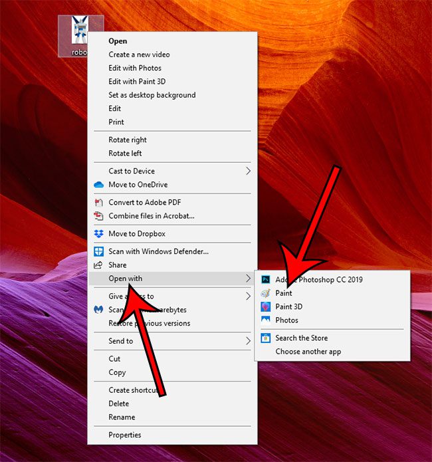Click the Paint palette icon in submenu
This screenshot has height=462, width=432.
[x=266, y=293]
